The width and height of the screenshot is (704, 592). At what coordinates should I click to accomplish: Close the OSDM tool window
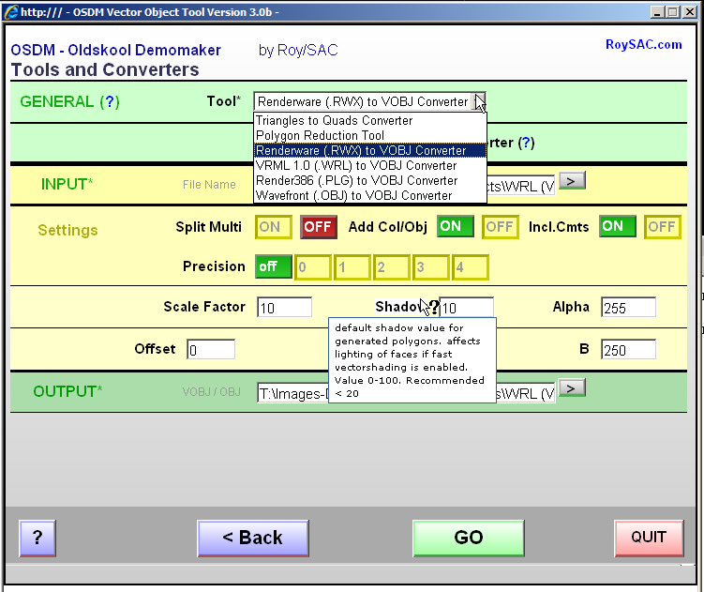(x=689, y=12)
